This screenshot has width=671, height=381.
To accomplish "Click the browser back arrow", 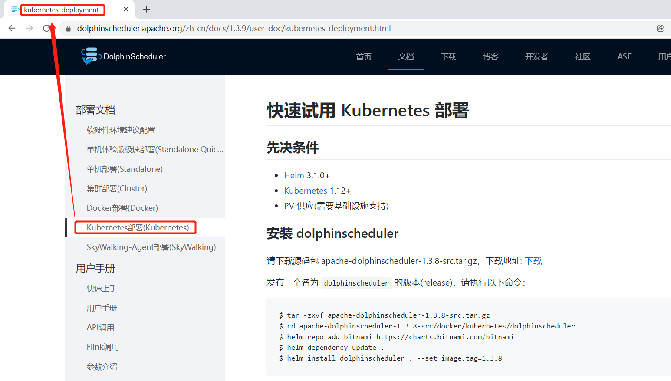I will pyautogui.click(x=12, y=28).
